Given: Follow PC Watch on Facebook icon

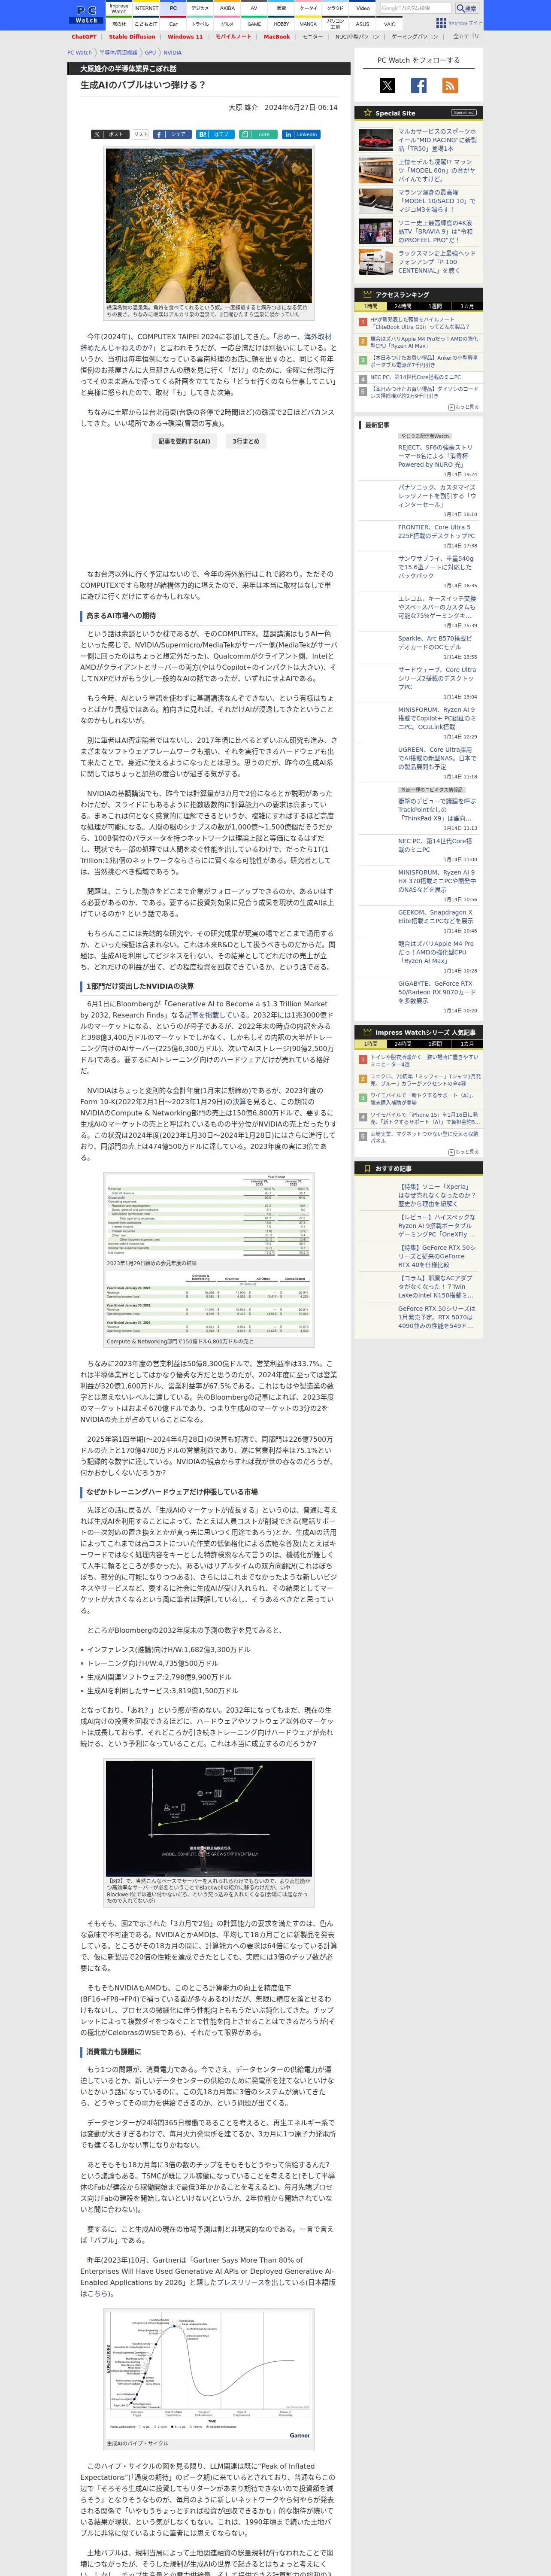Looking at the screenshot, I should pos(419,85).
